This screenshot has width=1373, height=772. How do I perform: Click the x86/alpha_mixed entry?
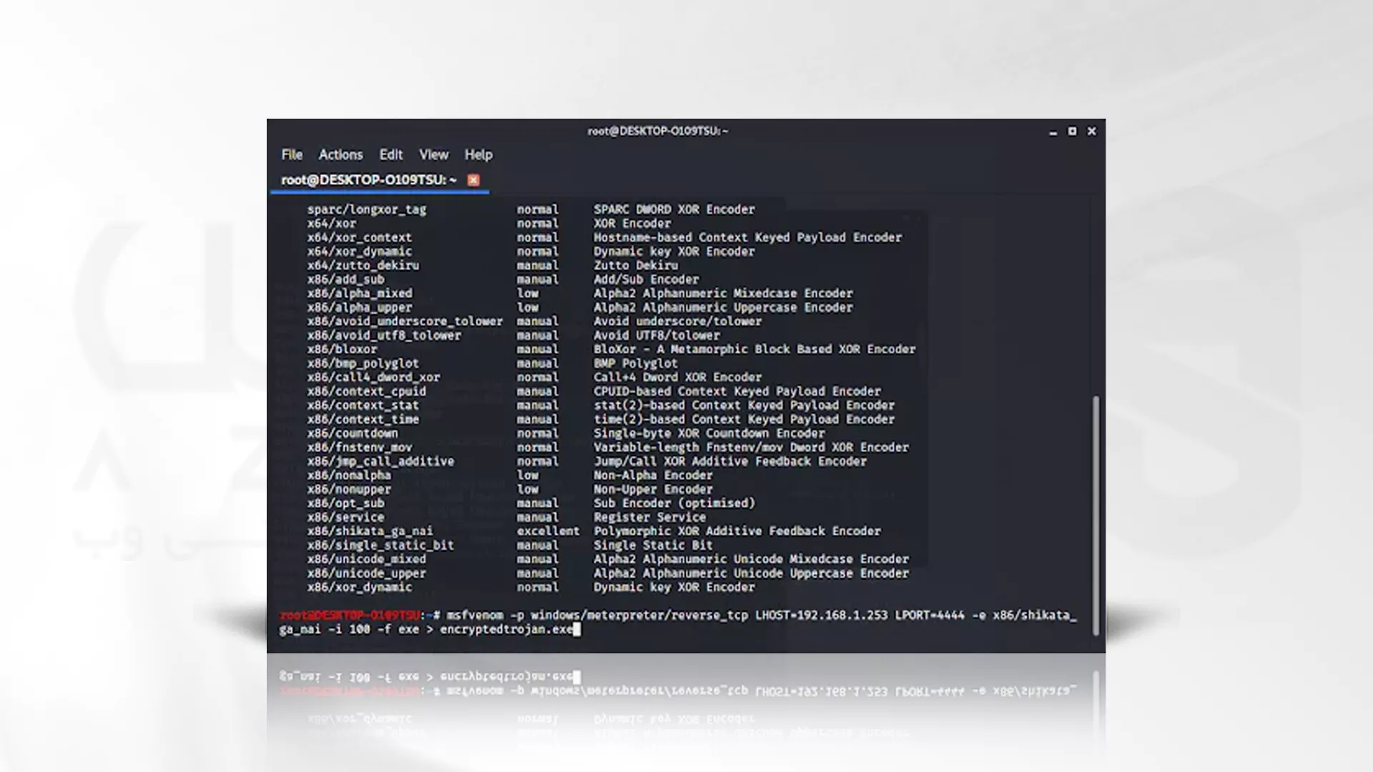pos(360,293)
